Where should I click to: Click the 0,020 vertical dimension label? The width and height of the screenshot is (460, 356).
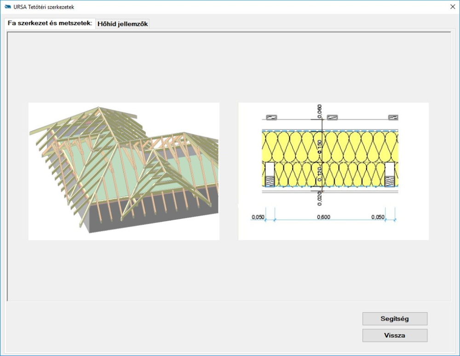320,198
